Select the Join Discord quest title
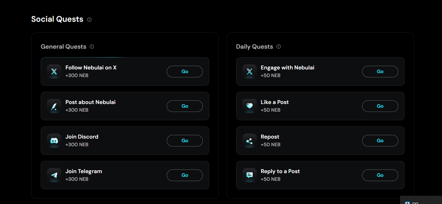The height and width of the screenshot is (204, 442). tap(82, 137)
